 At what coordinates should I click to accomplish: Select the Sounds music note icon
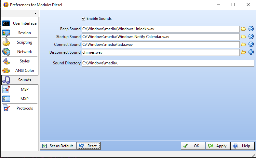(6, 80)
